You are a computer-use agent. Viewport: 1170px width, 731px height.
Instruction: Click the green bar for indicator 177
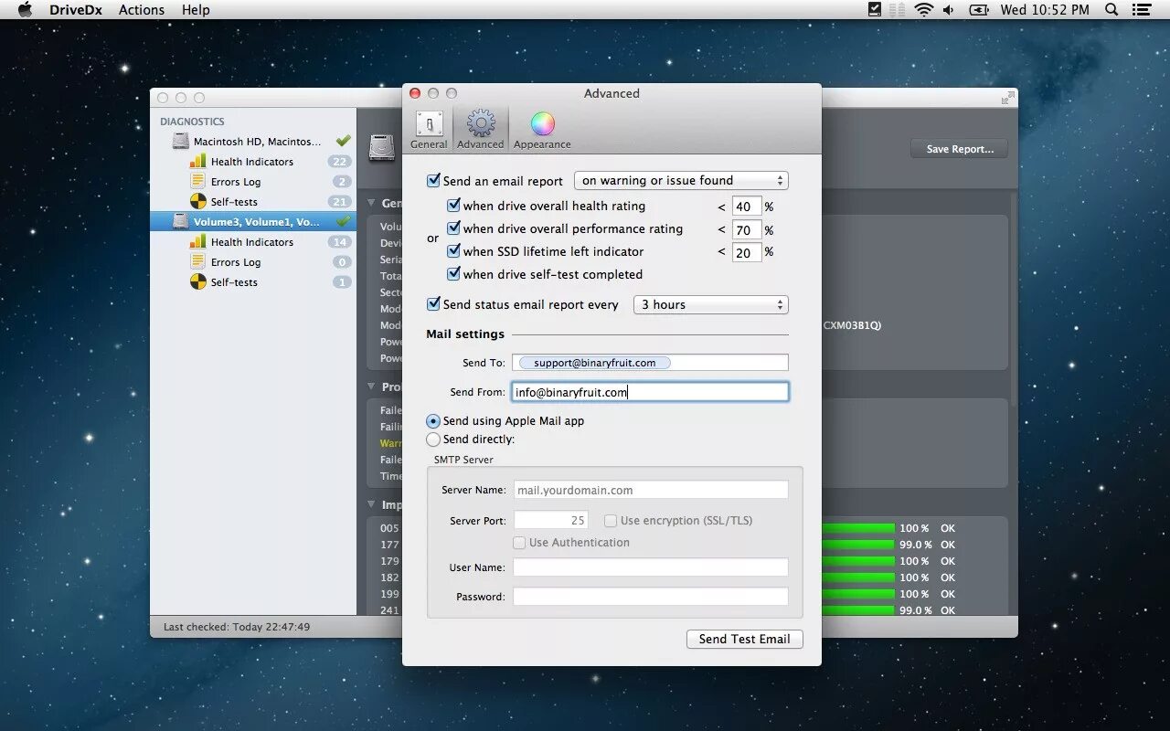pyautogui.click(x=858, y=545)
